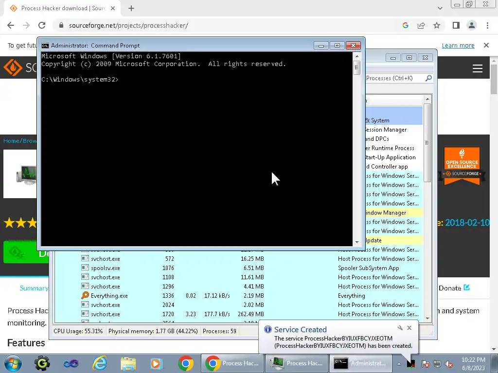Click the Window Manager highlighted row
This screenshot has height=373, width=498.
click(394, 213)
